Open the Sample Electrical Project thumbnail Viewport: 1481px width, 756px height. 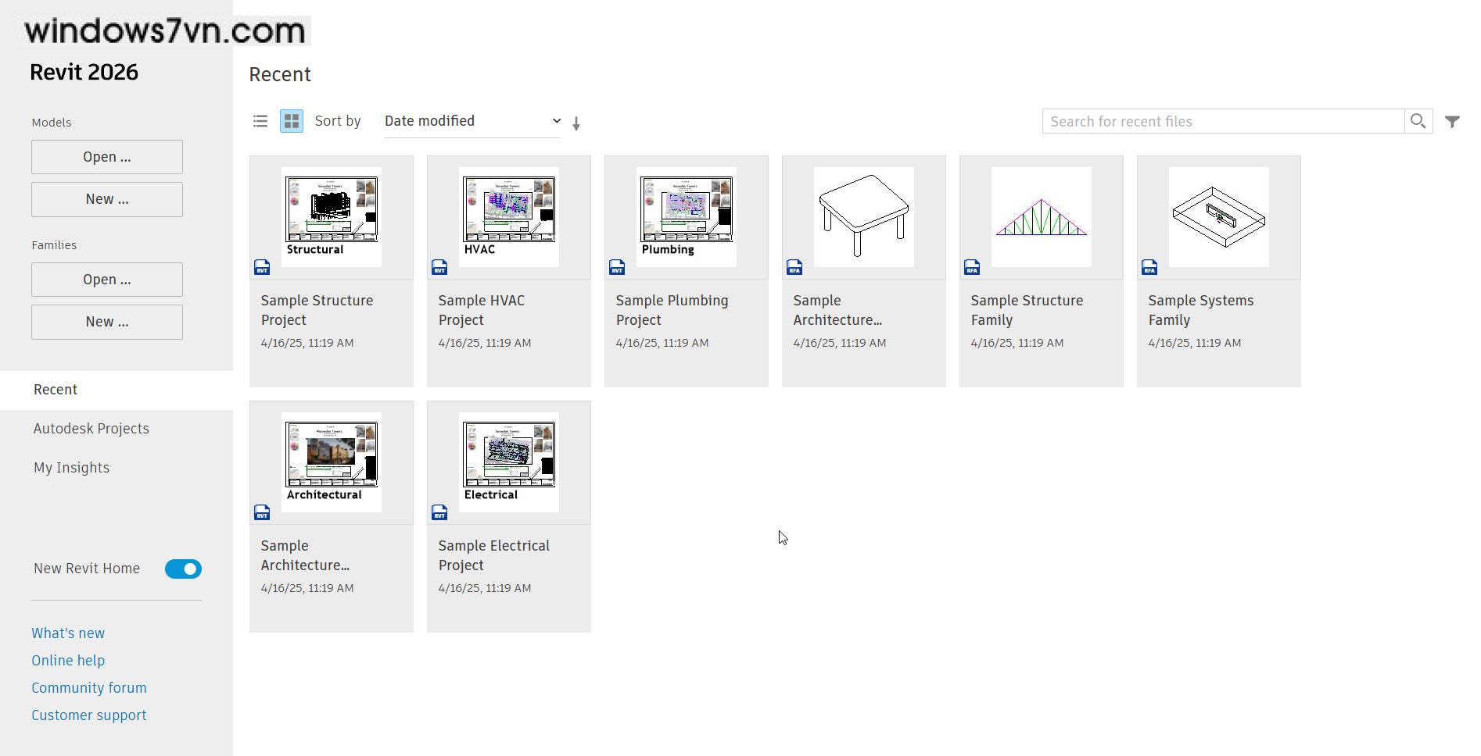509,462
